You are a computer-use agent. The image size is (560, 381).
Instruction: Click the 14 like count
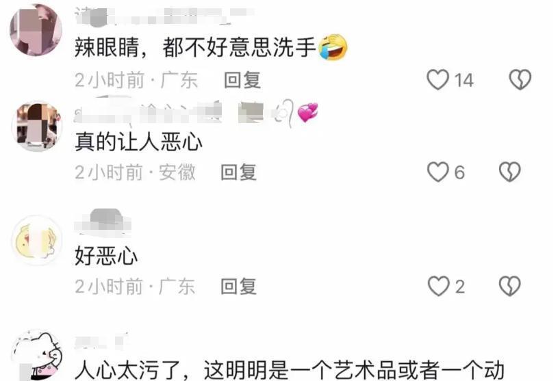coord(464,80)
